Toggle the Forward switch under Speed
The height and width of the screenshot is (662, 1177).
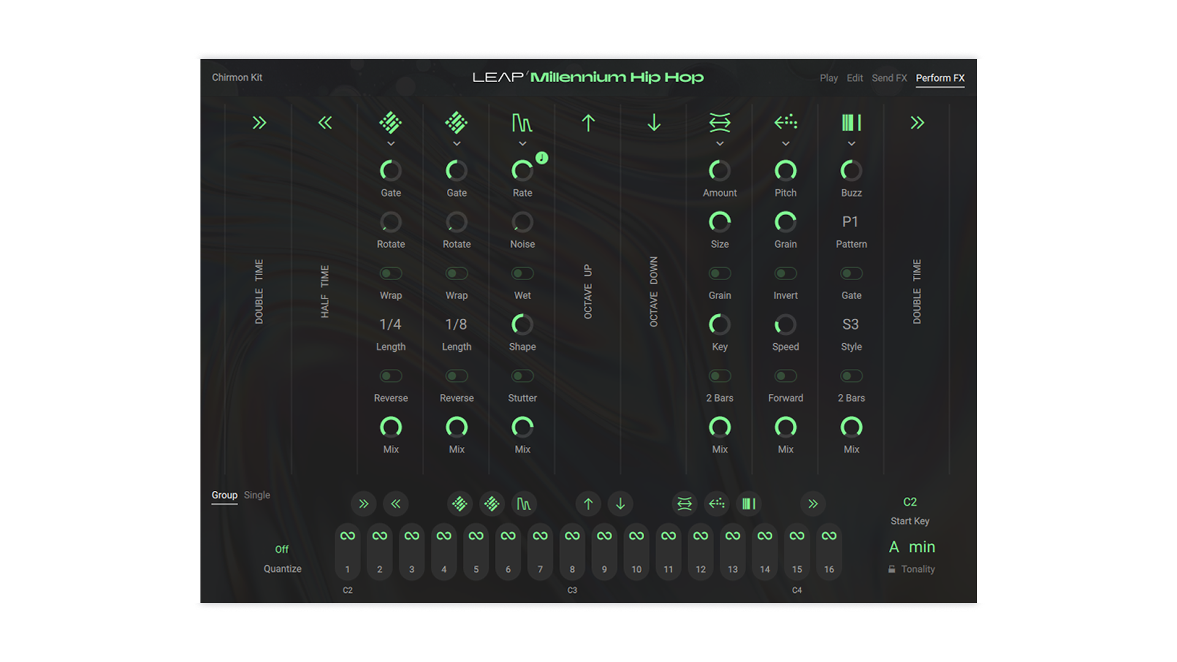(x=785, y=376)
